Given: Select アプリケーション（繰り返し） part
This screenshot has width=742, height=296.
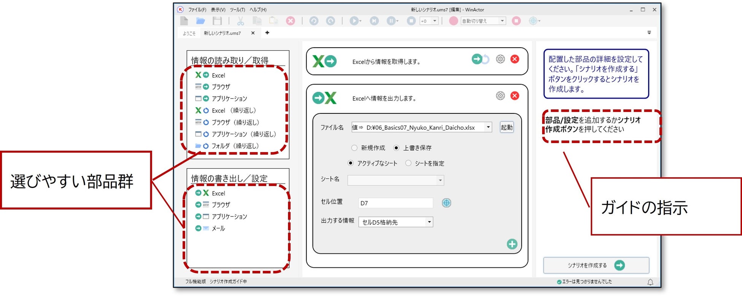Looking at the screenshot, I should tap(236, 134).
